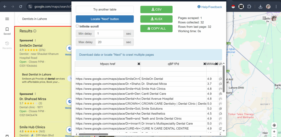The image size is (281, 137).
Task: Open Dr. Shahzad Mirza sponsored options dots
Action: [x=35, y=94]
